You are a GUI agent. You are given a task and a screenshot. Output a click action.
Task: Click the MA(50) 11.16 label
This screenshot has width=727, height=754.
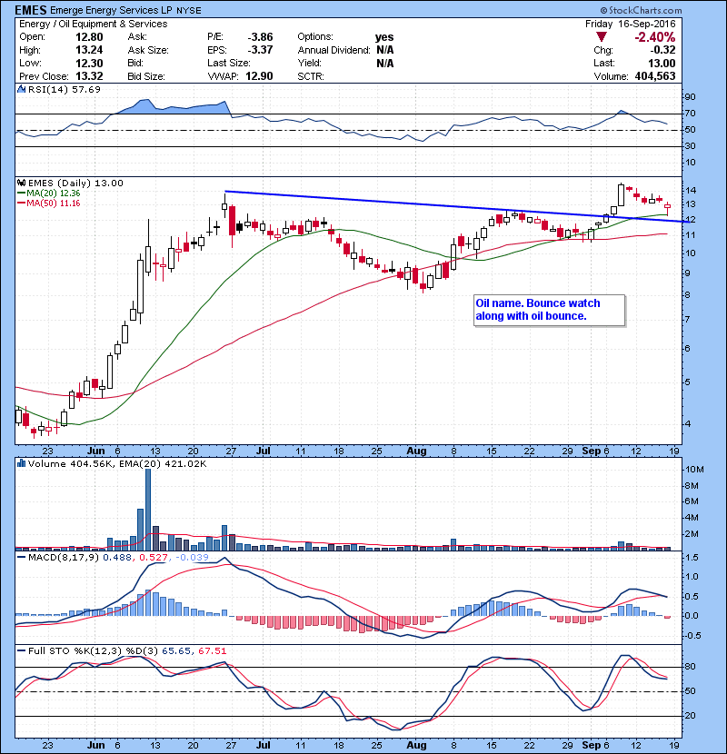54,203
